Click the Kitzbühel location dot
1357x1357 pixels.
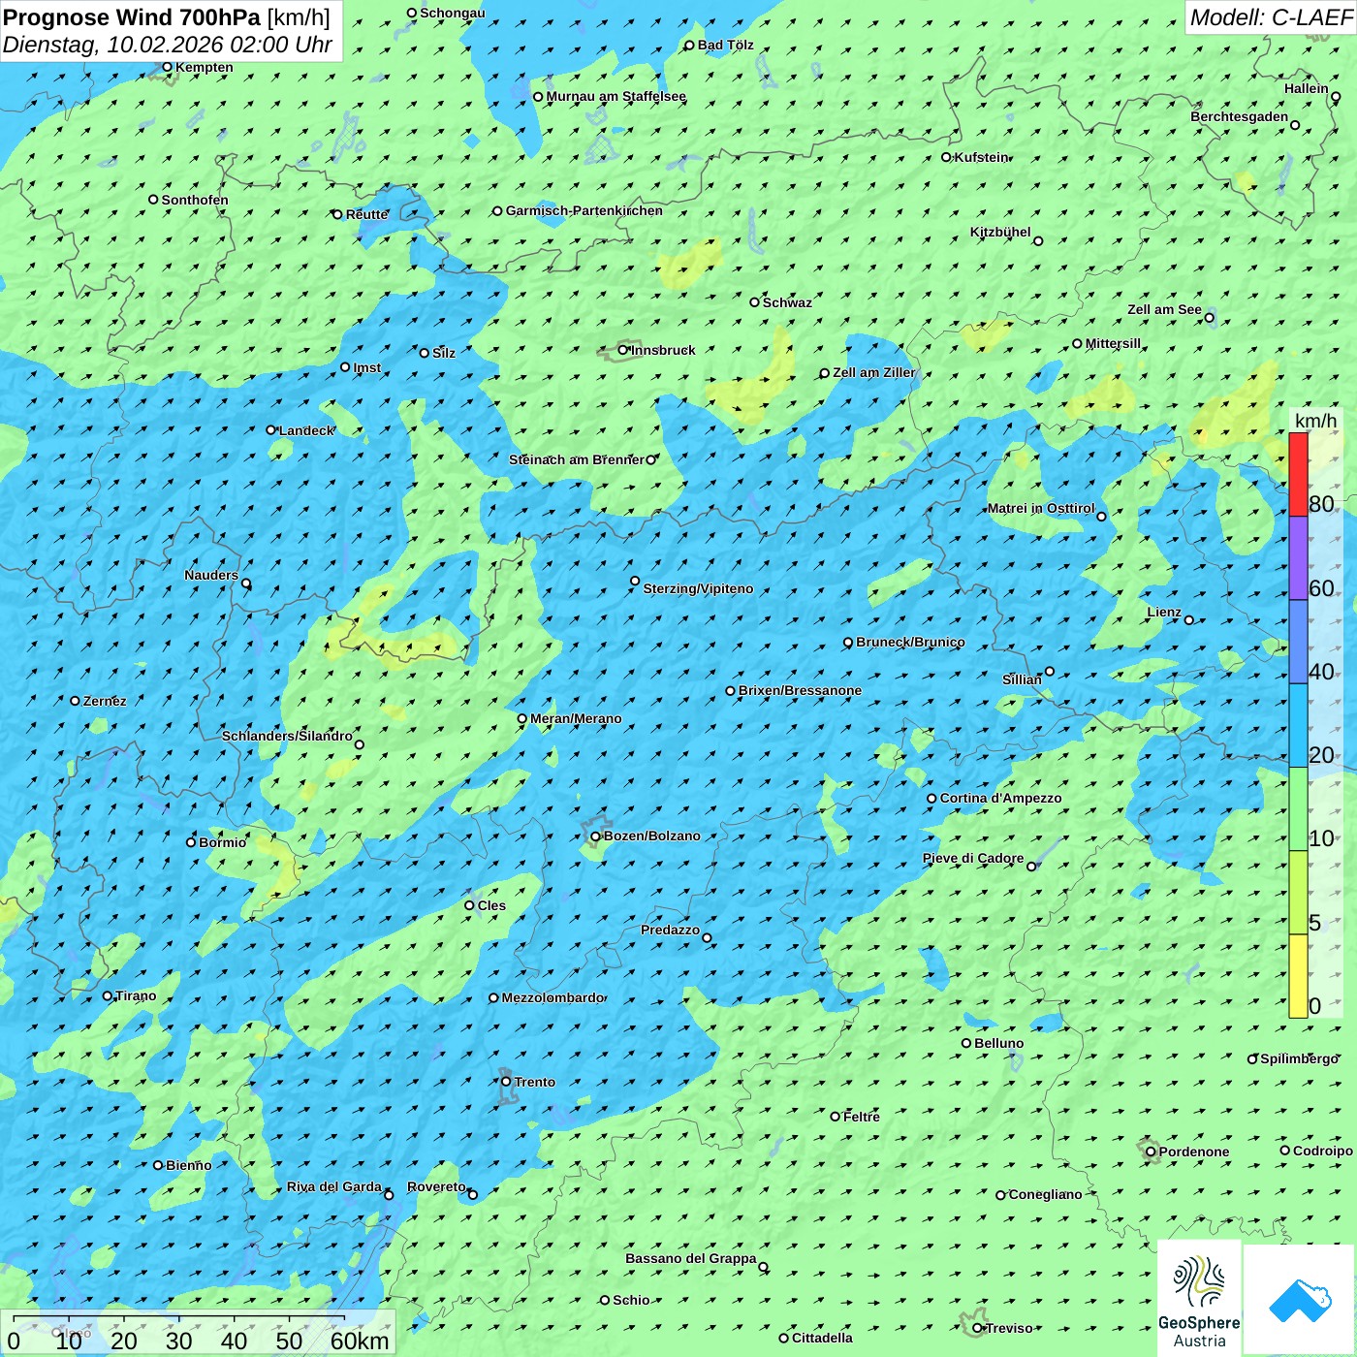(x=1038, y=241)
